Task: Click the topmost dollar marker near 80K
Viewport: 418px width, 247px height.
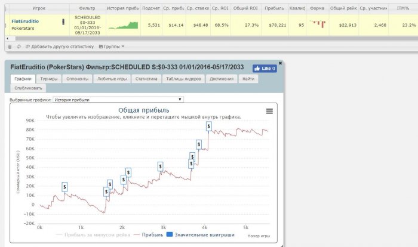Action: click(209, 126)
